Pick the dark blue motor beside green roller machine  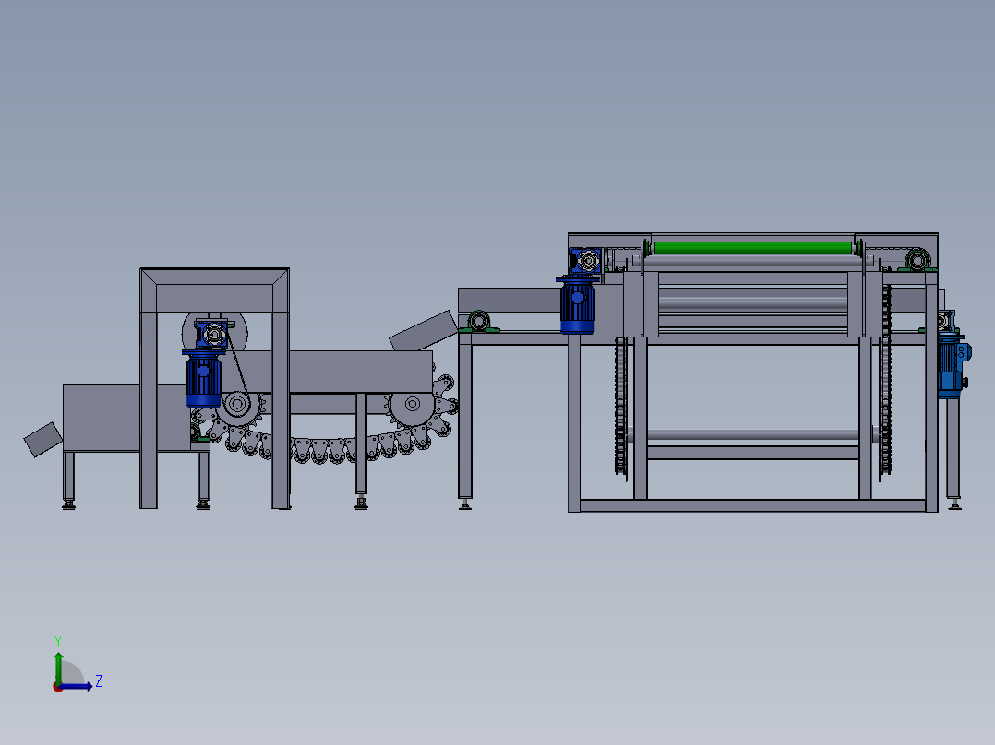click(x=578, y=304)
